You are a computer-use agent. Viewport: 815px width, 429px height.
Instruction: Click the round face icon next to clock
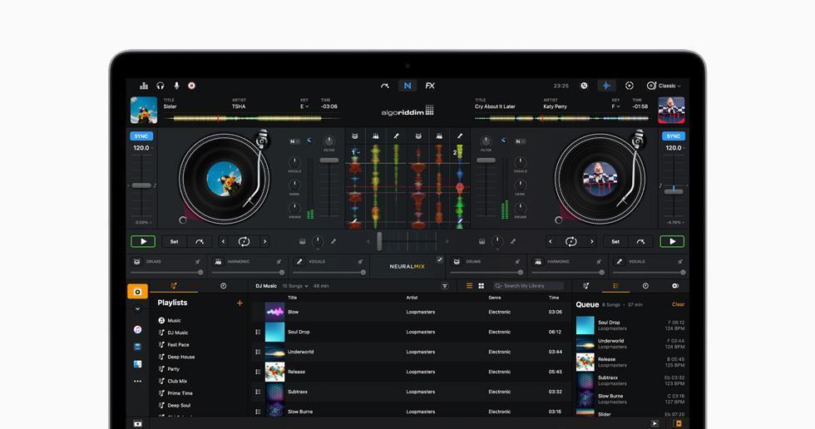tap(584, 86)
